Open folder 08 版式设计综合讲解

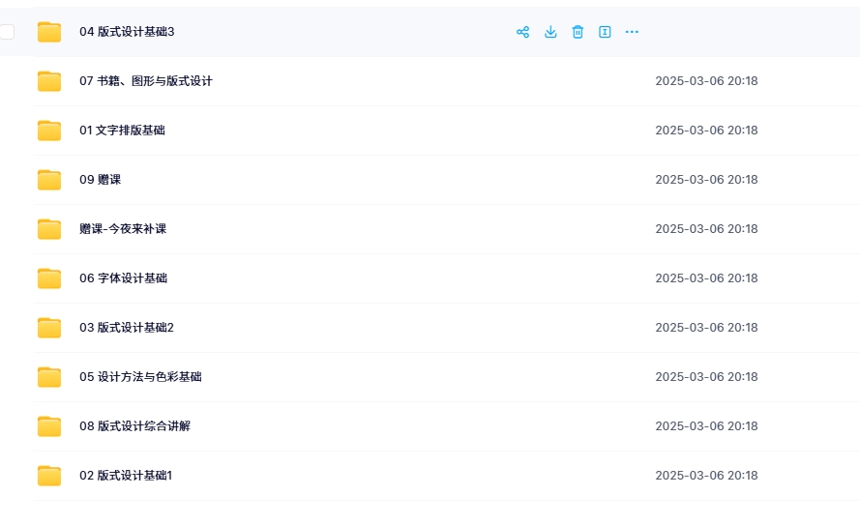click(134, 426)
